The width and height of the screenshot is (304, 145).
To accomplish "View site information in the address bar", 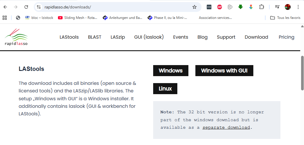I will click(39, 7).
